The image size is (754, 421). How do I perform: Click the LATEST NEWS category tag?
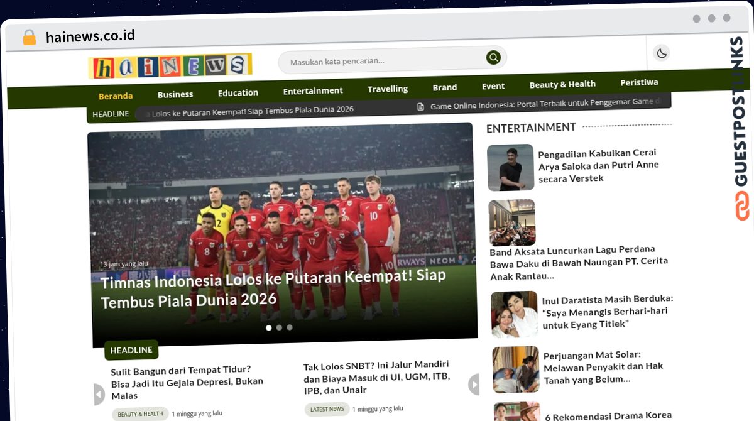point(327,409)
